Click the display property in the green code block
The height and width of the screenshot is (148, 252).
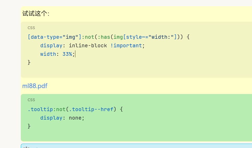coord(51,118)
